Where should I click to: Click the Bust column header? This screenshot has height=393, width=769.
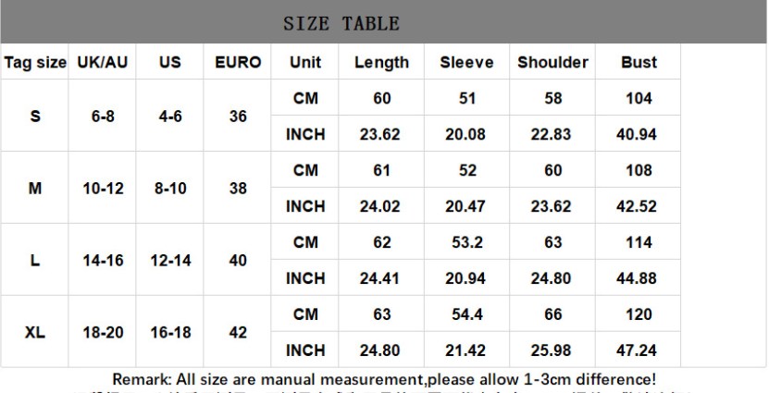[x=639, y=63]
